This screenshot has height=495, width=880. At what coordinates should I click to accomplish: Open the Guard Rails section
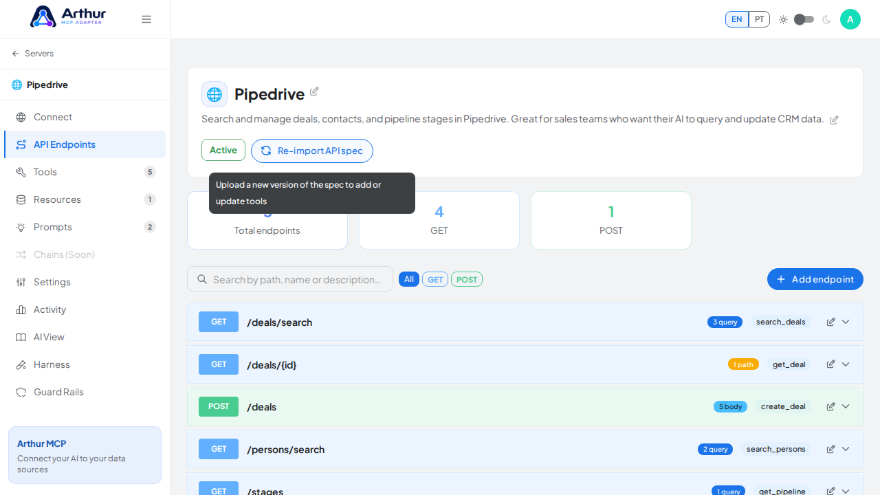click(85, 392)
